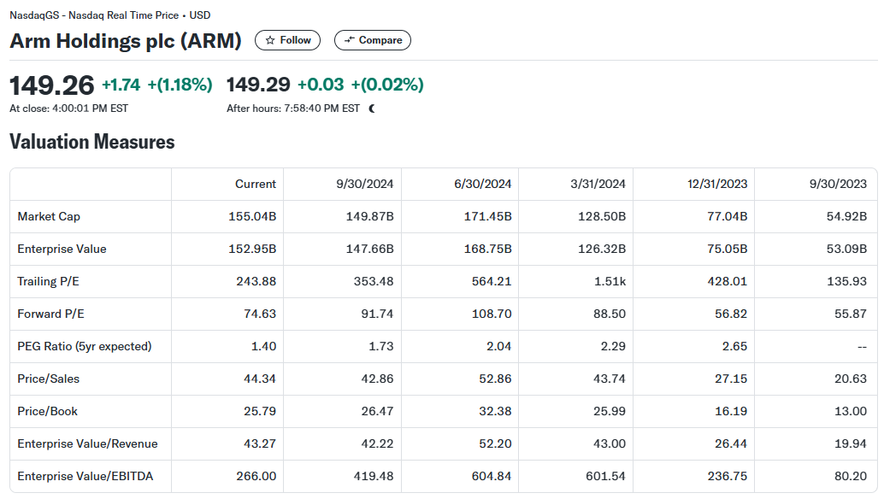The height and width of the screenshot is (499, 884).
Task: Select Market Cap value 171.45B
Action: tap(487, 217)
